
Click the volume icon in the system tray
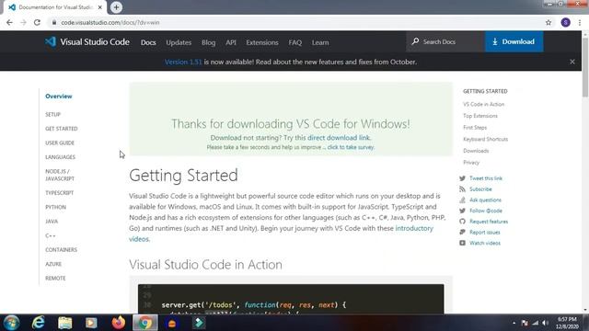pos(546,323)
